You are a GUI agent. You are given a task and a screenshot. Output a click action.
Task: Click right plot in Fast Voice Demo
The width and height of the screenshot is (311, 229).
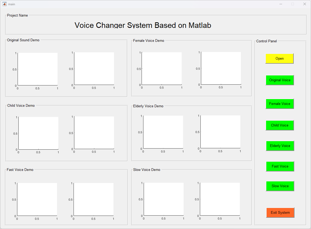[94, 199]
